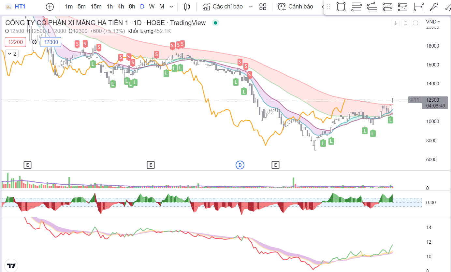Click the HT1 price label on the scale
This screenshot has width=451, height=272.
[415, 100]
